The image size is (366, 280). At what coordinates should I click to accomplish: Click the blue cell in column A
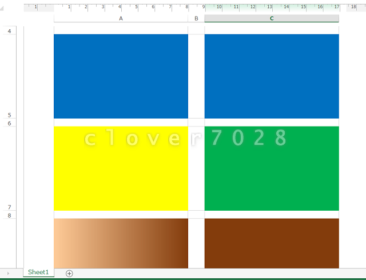coord(121,76)
